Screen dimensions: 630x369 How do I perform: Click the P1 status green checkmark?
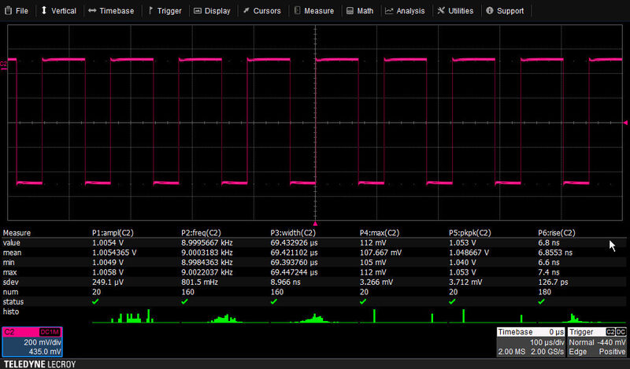point(95,301)
